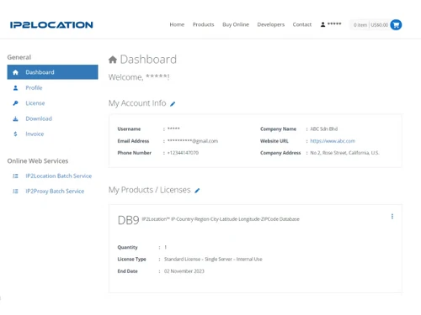Go to License in the sidebar
This screenshot has width=421, height=315.
click(35, 103)
